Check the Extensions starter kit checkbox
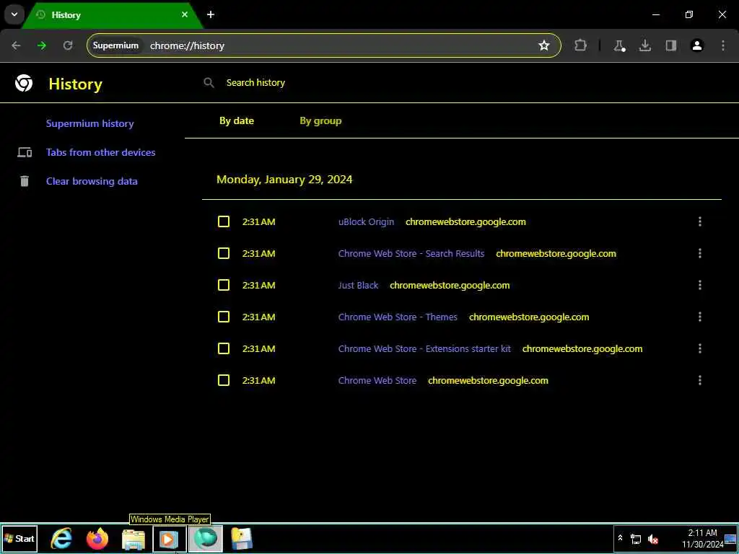This screenshot has height=554, width=739. click(x=224, y=348)
